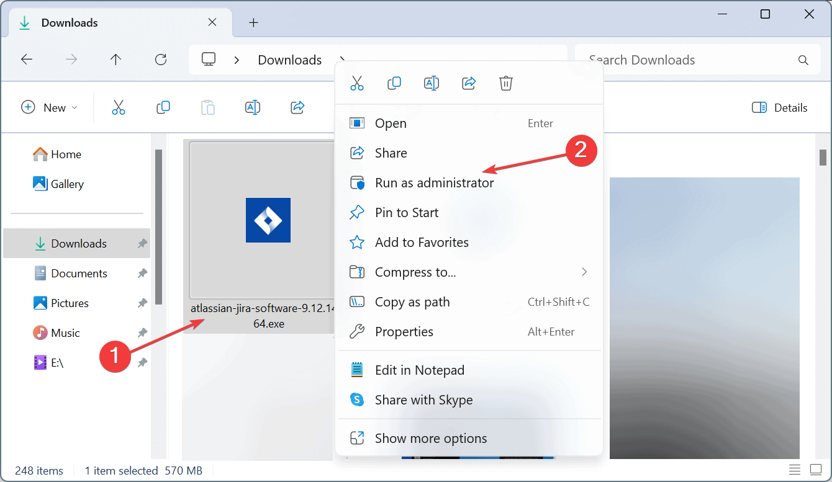Viewport: 832px width, 482px height.
Task: Go back with the back arrow
Action: [x=27, y=60]
